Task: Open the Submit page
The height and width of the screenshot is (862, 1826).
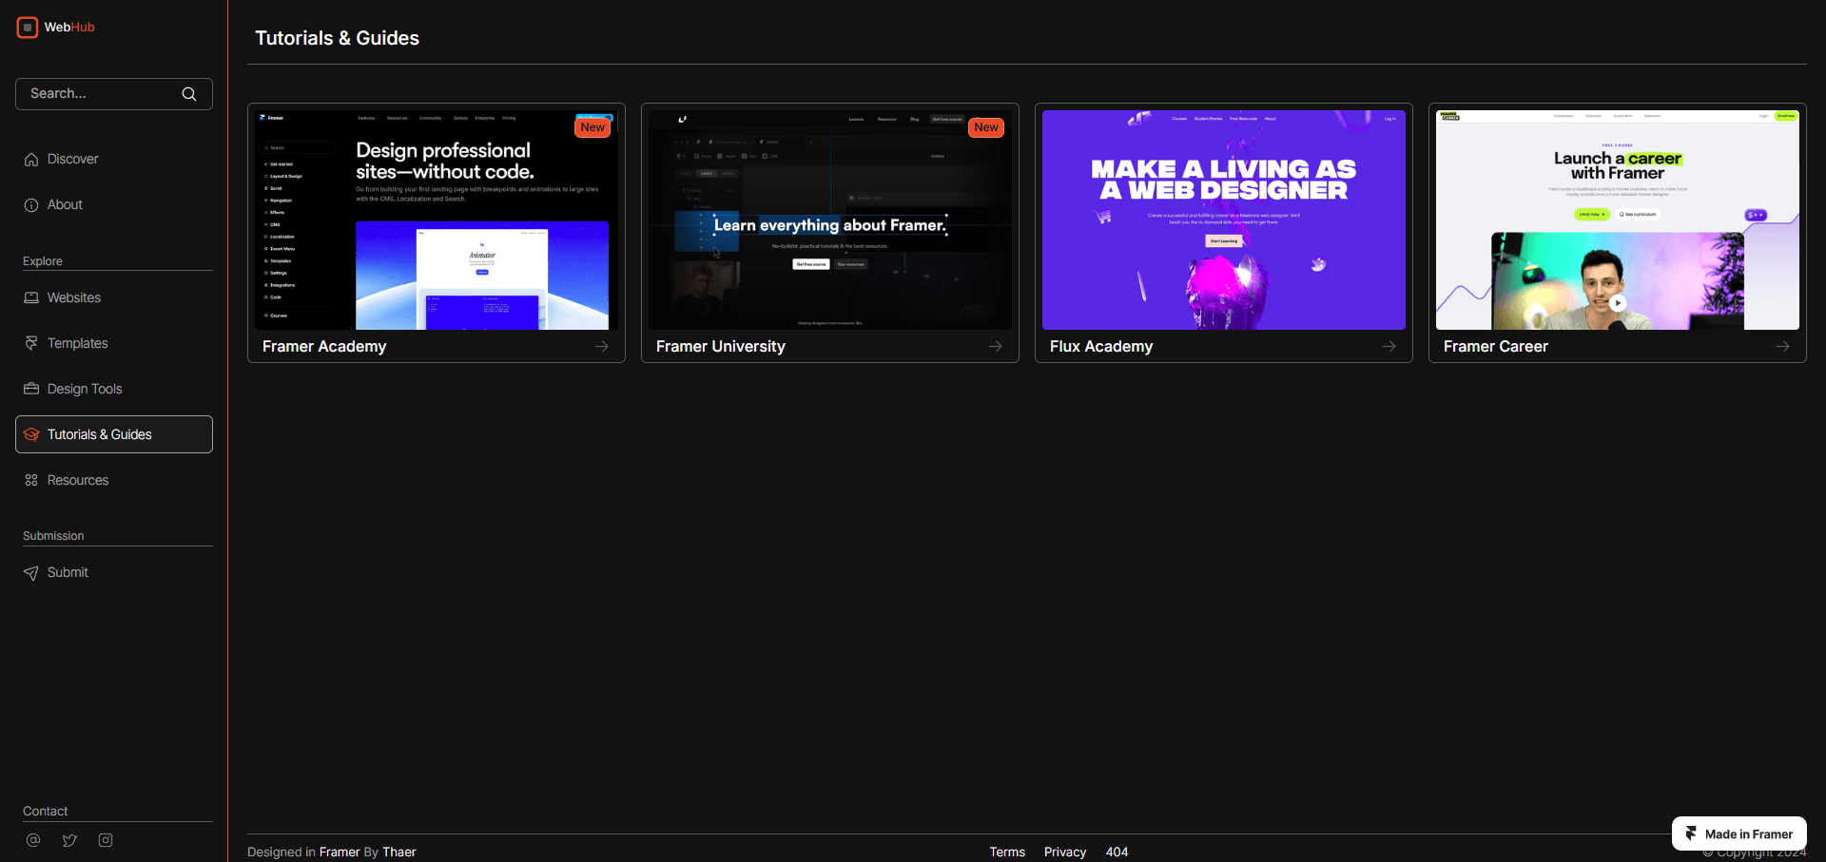Action: [x=114, y=573]
